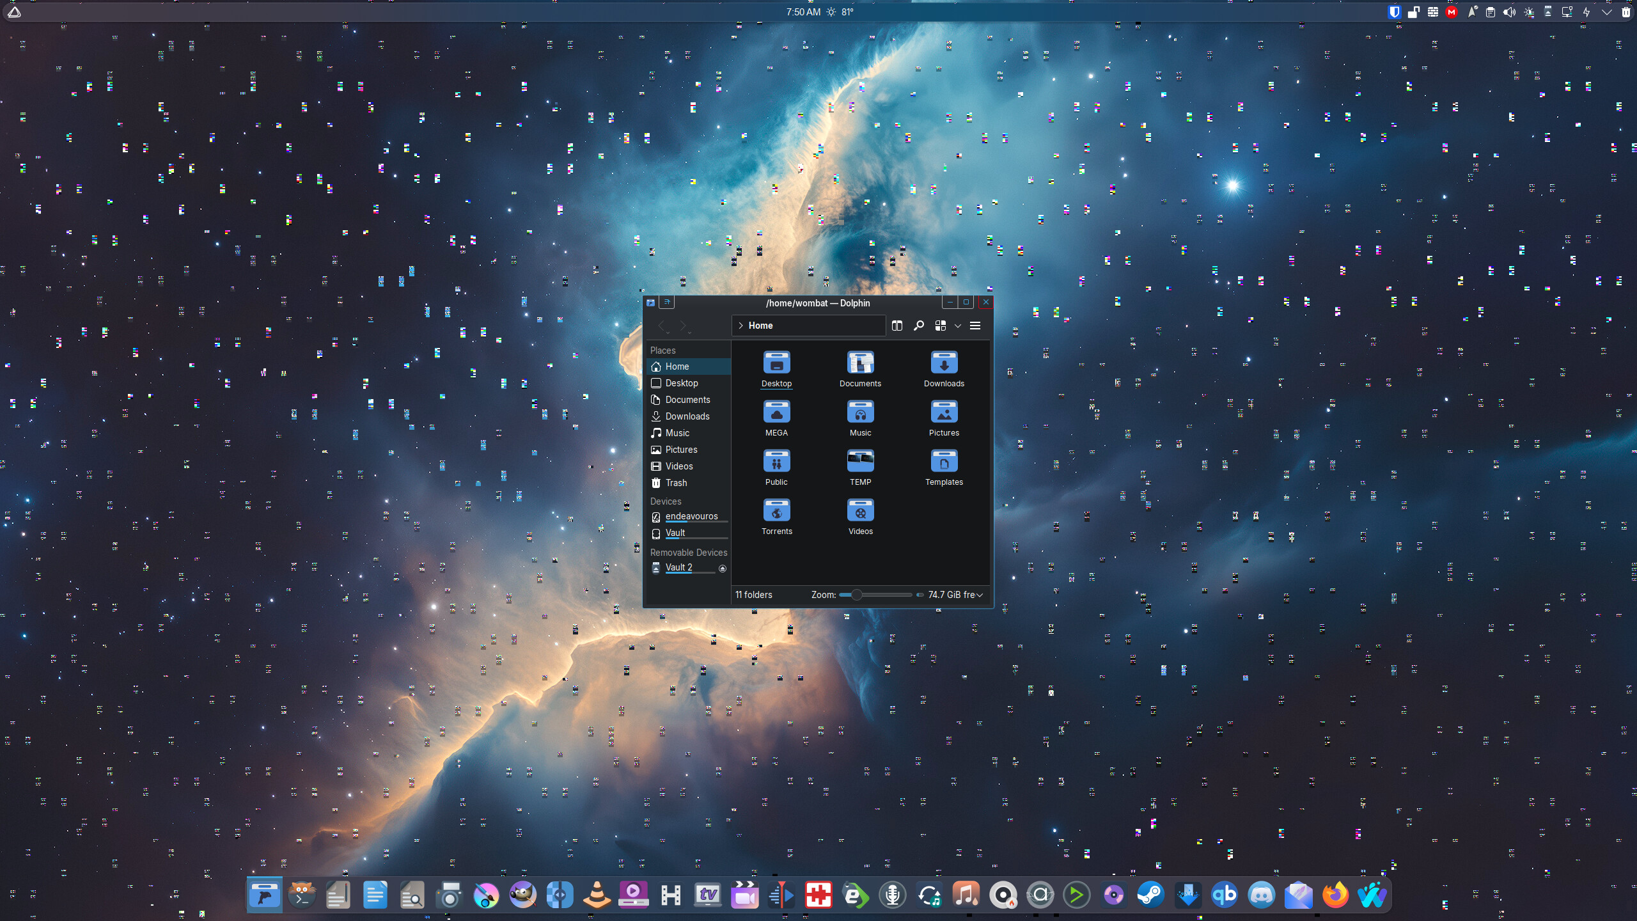Open the endeavouros device entry
Image resolution: width=1637 pixels, height=921 pixels.
(x=691, y=516)
